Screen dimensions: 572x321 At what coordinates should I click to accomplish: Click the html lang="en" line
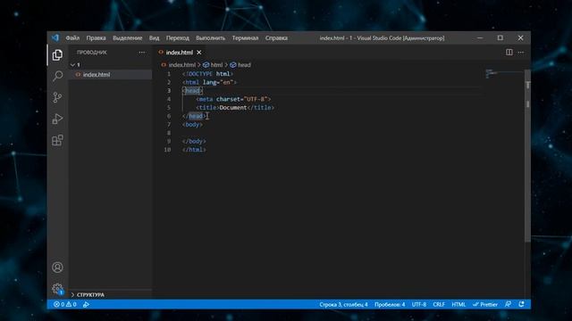[x=209, y=82]
